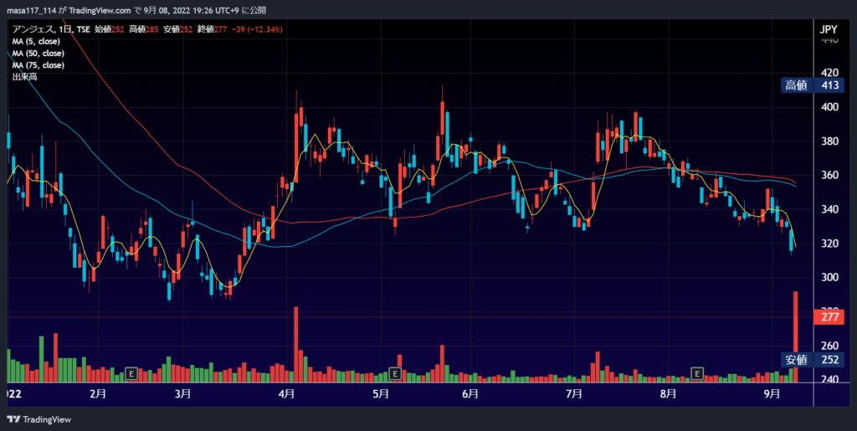Click the 高値 413 price label
This screenshot has height=431, width=857.
(813, 85)
